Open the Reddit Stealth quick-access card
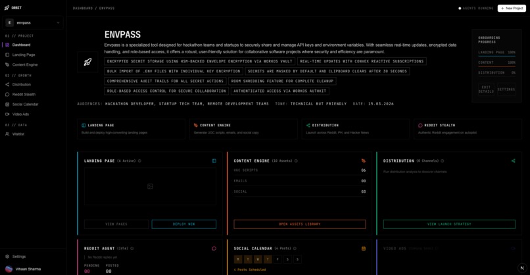The image size is (530, 275). (468, 129)
